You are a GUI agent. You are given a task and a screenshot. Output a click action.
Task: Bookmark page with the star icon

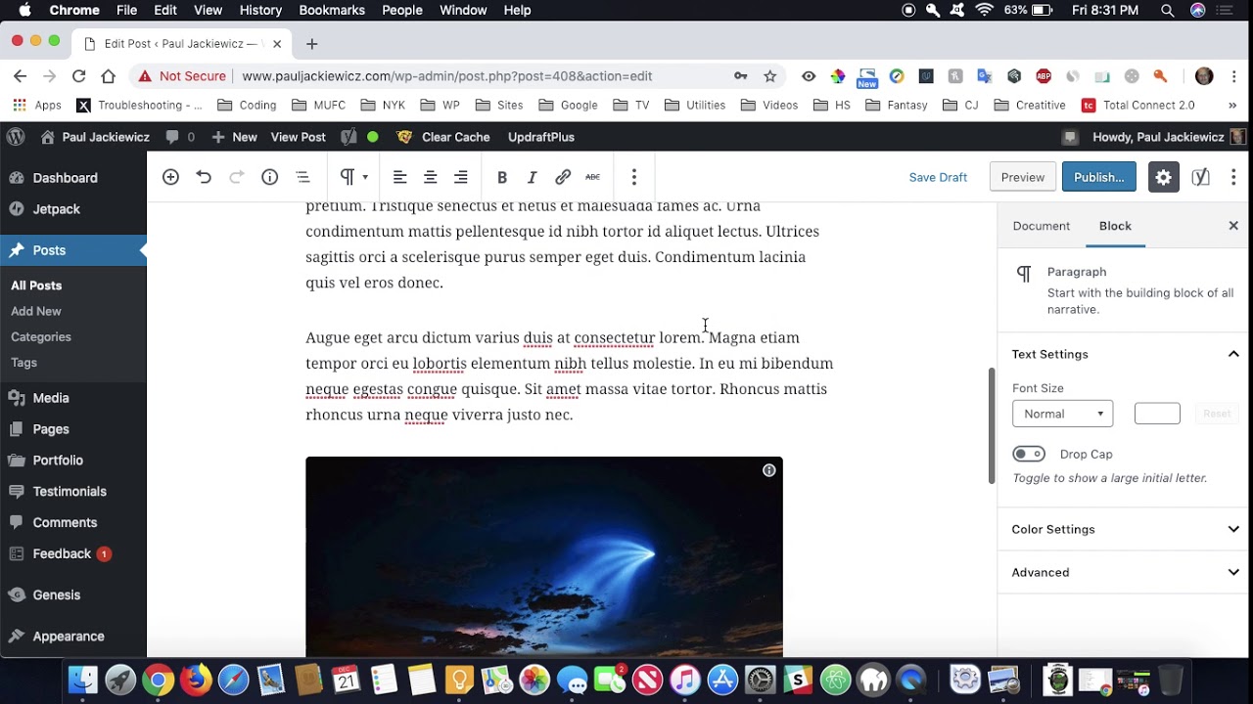pyautogui.click(x=770, y=76)
